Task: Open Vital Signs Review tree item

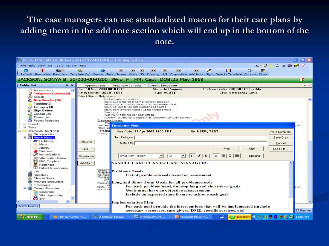Action: point(52,158)
